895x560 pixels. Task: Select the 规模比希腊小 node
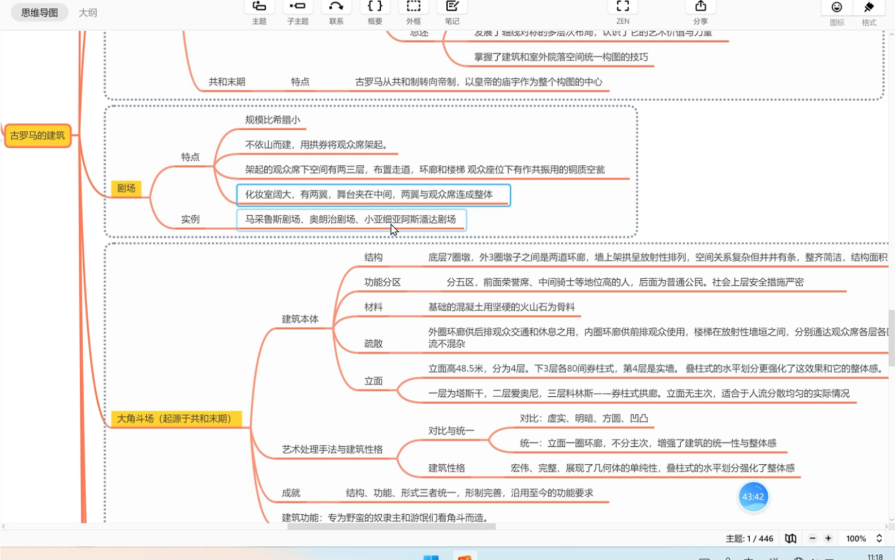click(x=273, y=119)
